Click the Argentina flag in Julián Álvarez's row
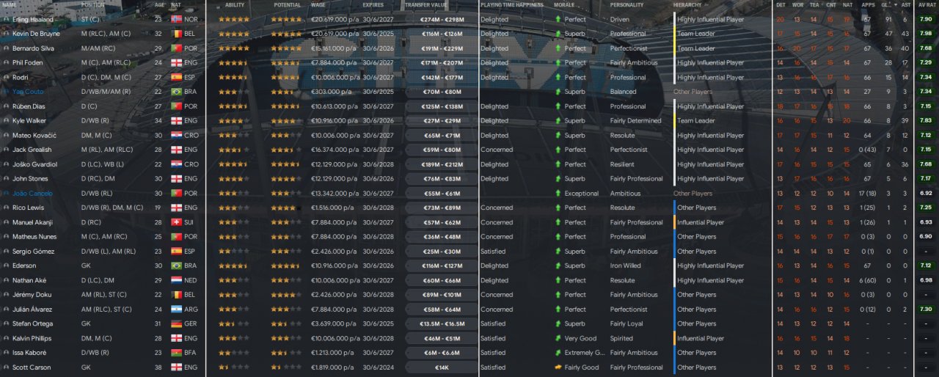 [175, 310]
